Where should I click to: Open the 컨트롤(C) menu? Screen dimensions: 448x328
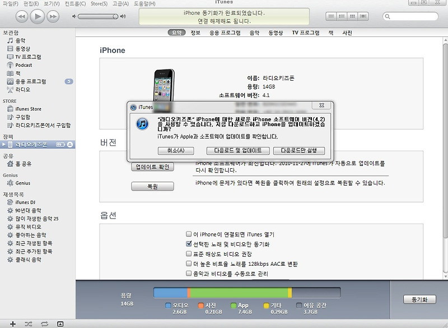point(75,4)
